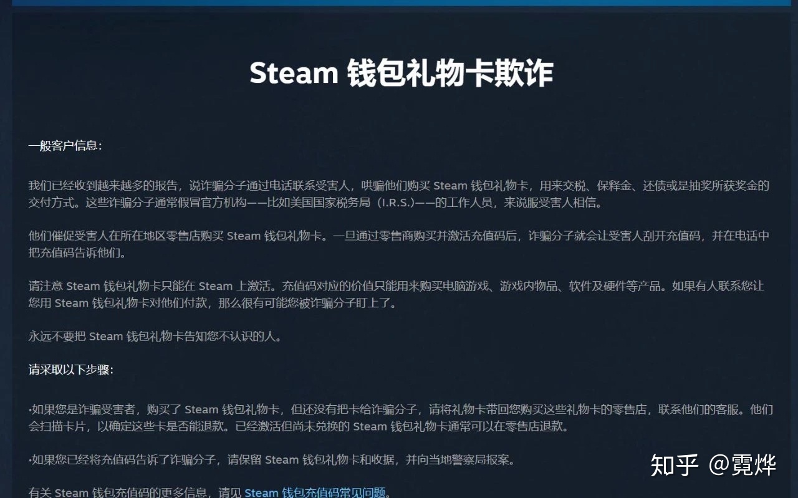This screenshot has width=798, height=498.
Task: Click the page title Steam 钱包礼物卡欺诈
Action: pyautogui.click(x=401, y=74)
